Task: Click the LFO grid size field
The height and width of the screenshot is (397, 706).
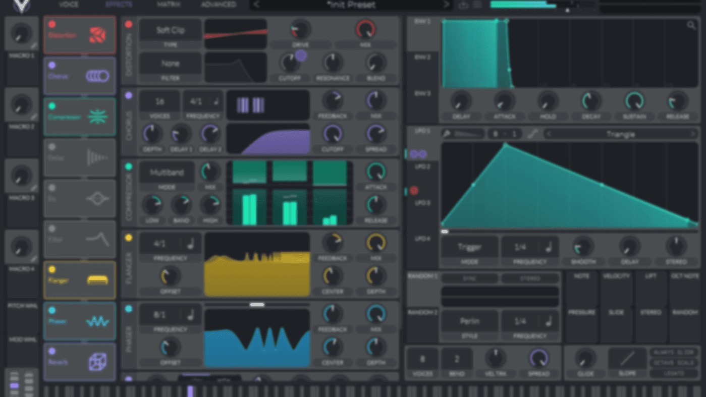Action: pyautogui.click(x=506, y=134)
